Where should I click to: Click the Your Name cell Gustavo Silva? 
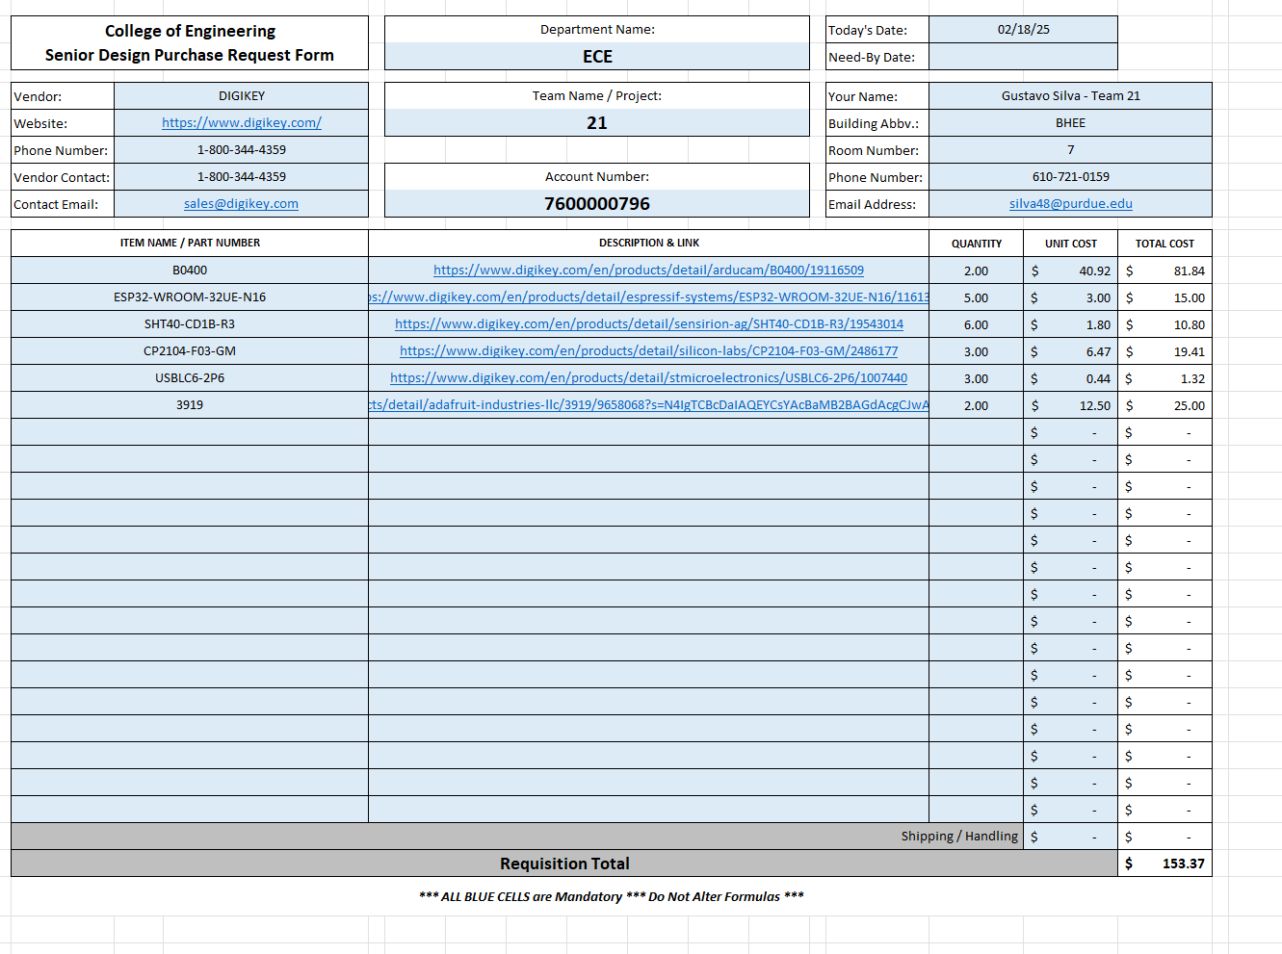pos(1070,96)
